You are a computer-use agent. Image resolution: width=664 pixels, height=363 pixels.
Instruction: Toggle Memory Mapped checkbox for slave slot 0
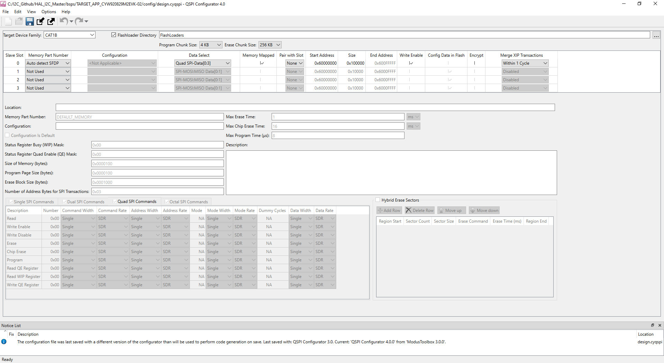coord(262,63)
